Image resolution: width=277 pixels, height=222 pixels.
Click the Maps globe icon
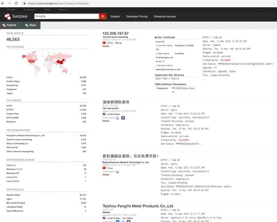(x=27, y=25)
